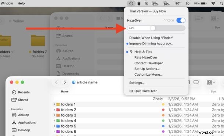Open Recents in front Finder sidebar
Screen dimensions: 224x136
click(21, 92)
